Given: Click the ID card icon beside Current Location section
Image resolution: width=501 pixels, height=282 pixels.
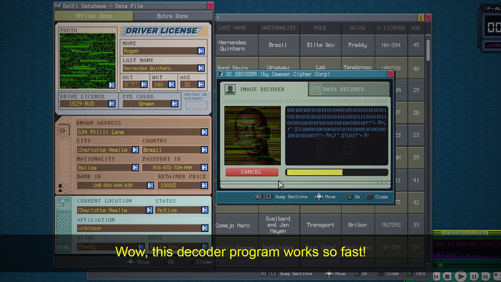Looking at the screenshot, I should [x=64, y=204].
